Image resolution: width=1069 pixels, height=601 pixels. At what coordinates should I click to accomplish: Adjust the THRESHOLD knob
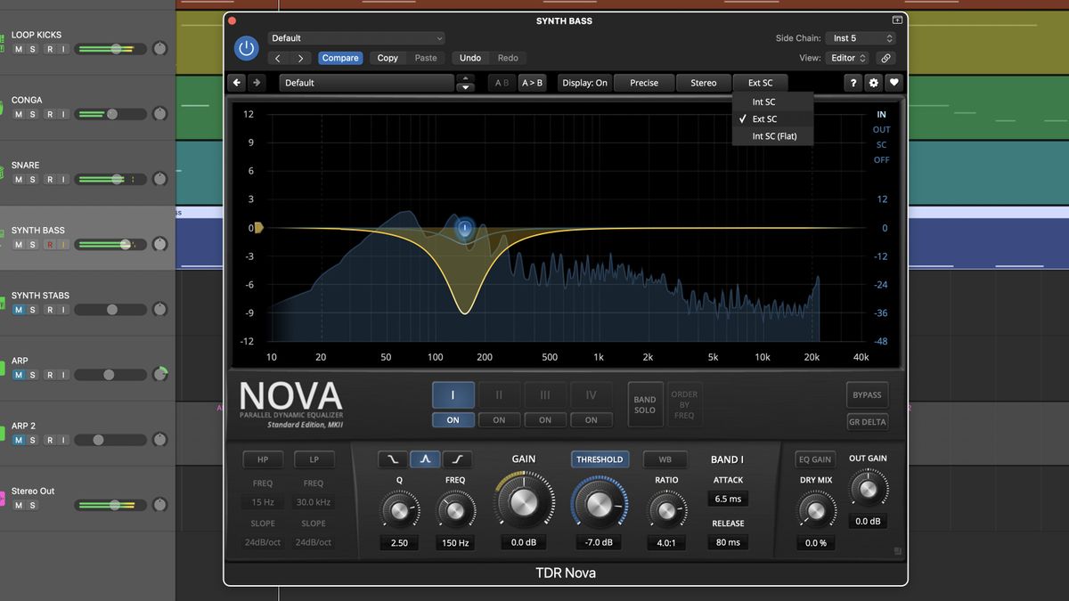click(x=600, y=502)
